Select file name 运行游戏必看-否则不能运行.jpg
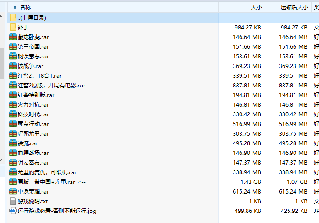Screen dimensions: 319x223 coord(57,211)
